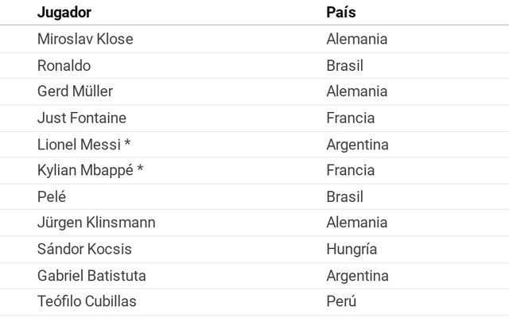
Task: Select the Miroslav Klose player name
Action: click(85, 39)
